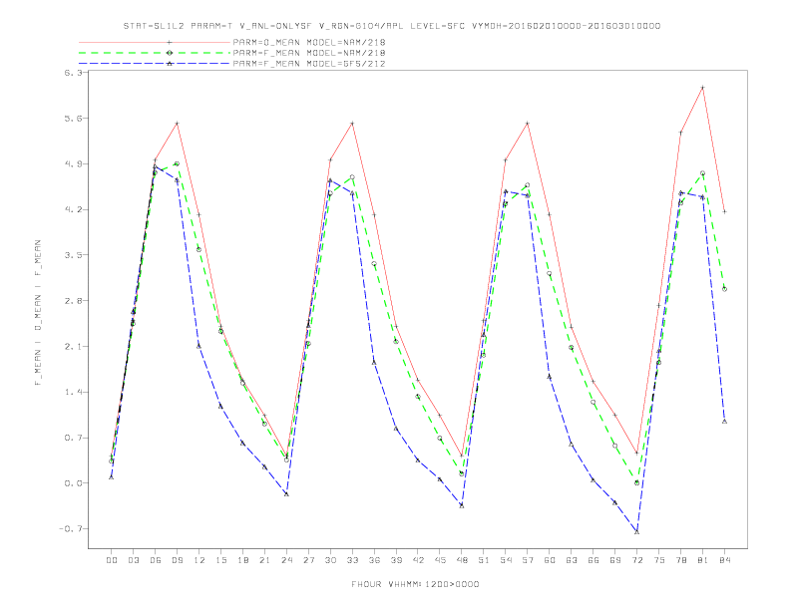Click x-axis forecast hour label 63
This screenshot has width=790, height=610.
click(572, 560)
